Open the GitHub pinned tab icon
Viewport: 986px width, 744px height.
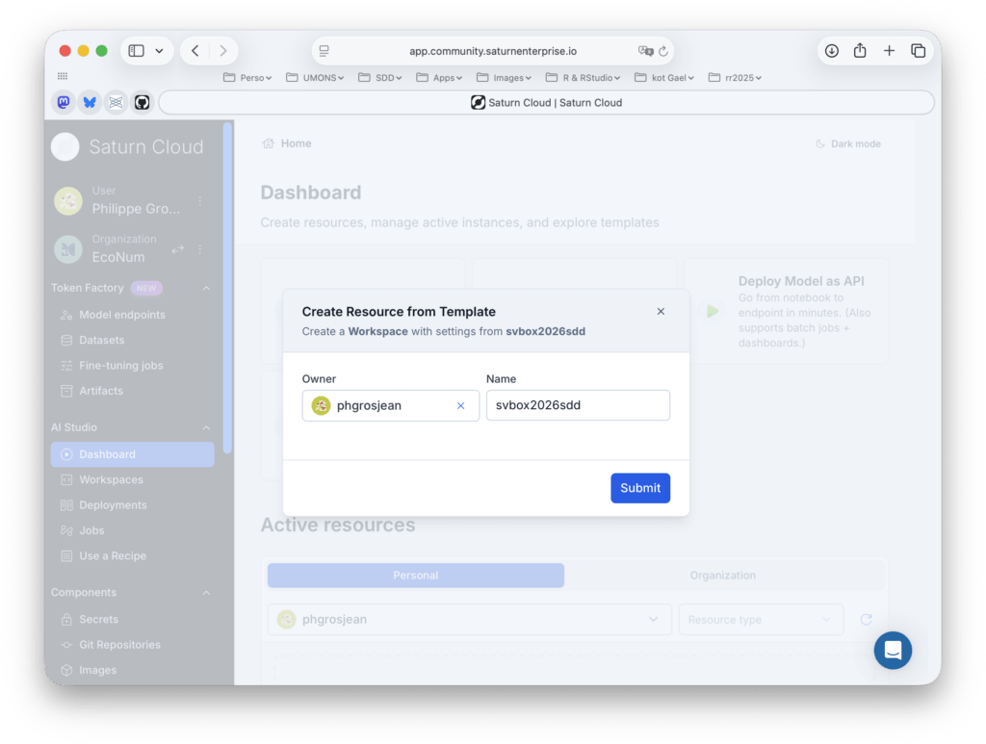coord(143,102)
